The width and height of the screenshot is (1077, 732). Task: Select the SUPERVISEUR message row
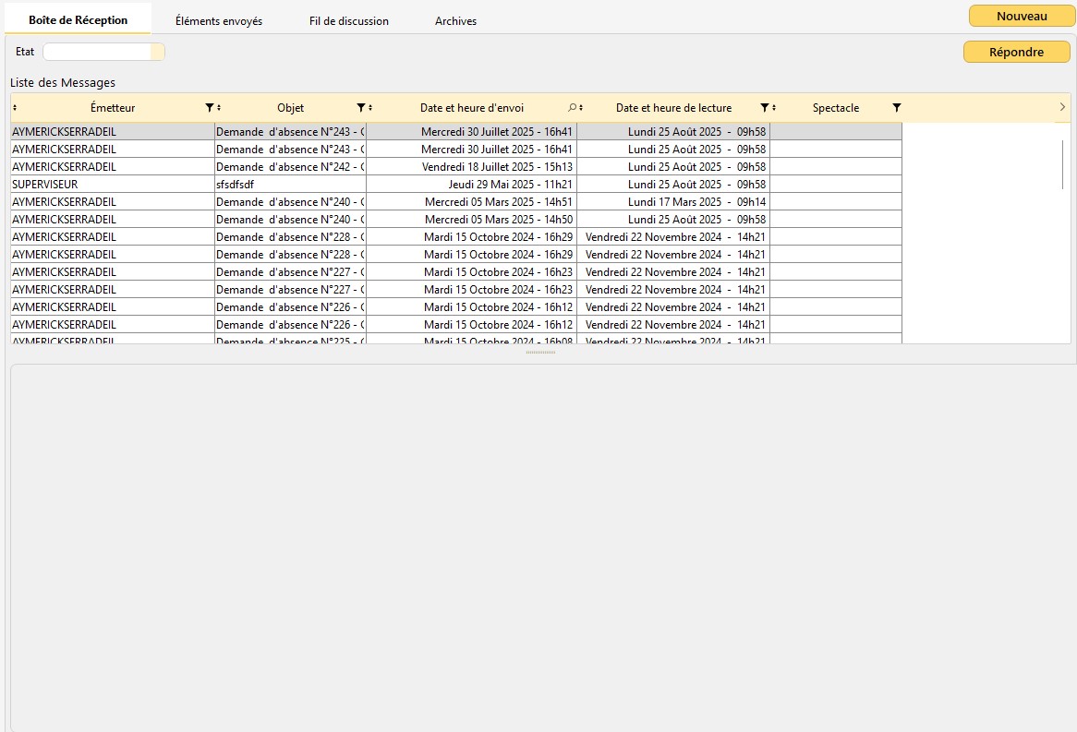point(111,185)
